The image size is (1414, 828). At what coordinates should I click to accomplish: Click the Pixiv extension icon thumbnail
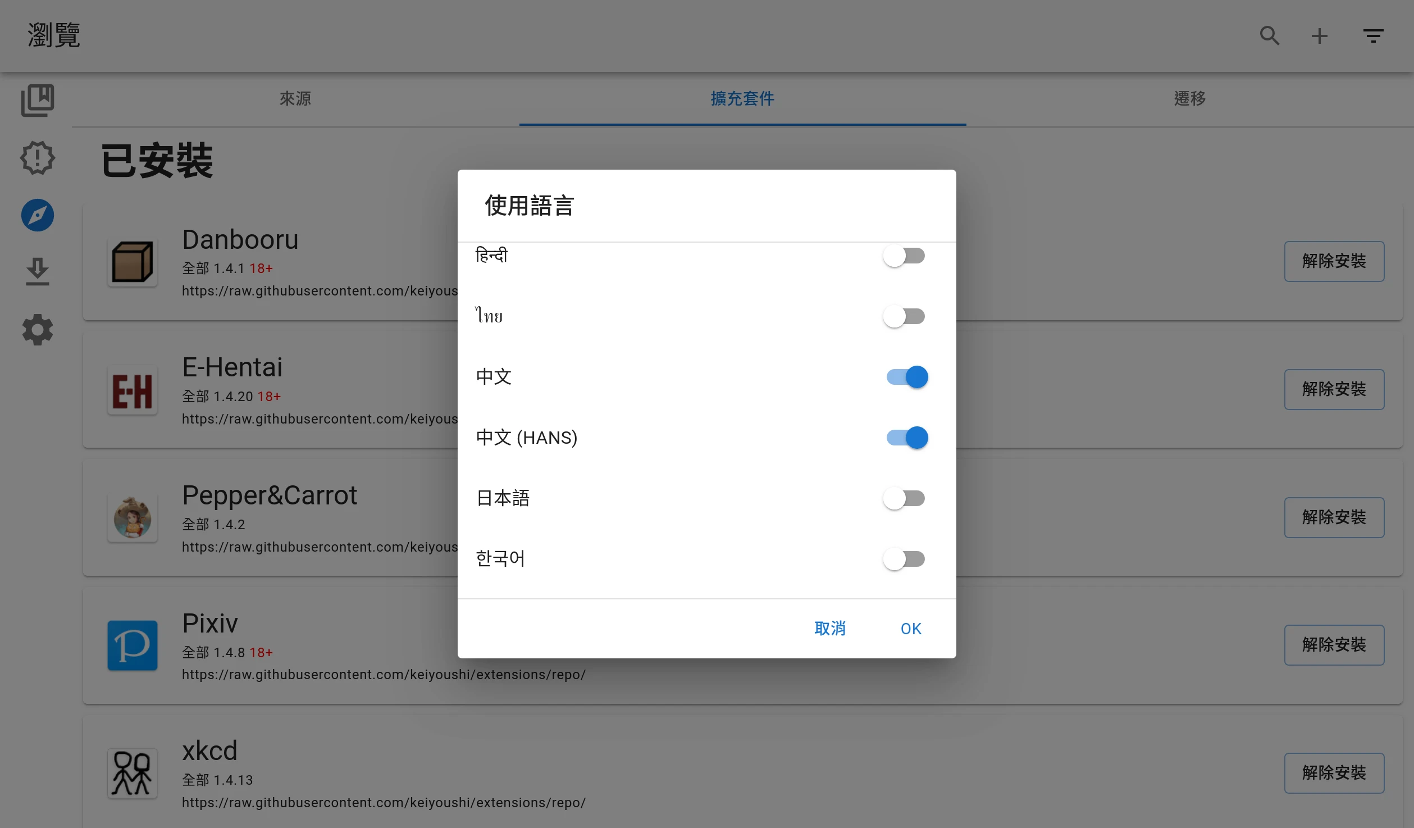coord(133,645)
